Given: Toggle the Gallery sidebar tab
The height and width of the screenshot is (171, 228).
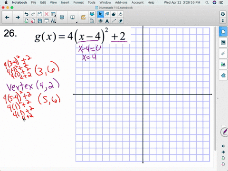Looking at the screenshot, I should (223, 42).
